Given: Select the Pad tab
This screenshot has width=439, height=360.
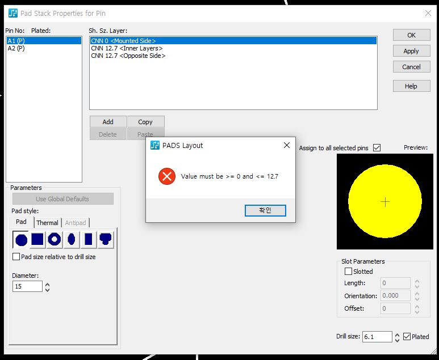Looking at the screenshot, I should [x=21, y=222].
